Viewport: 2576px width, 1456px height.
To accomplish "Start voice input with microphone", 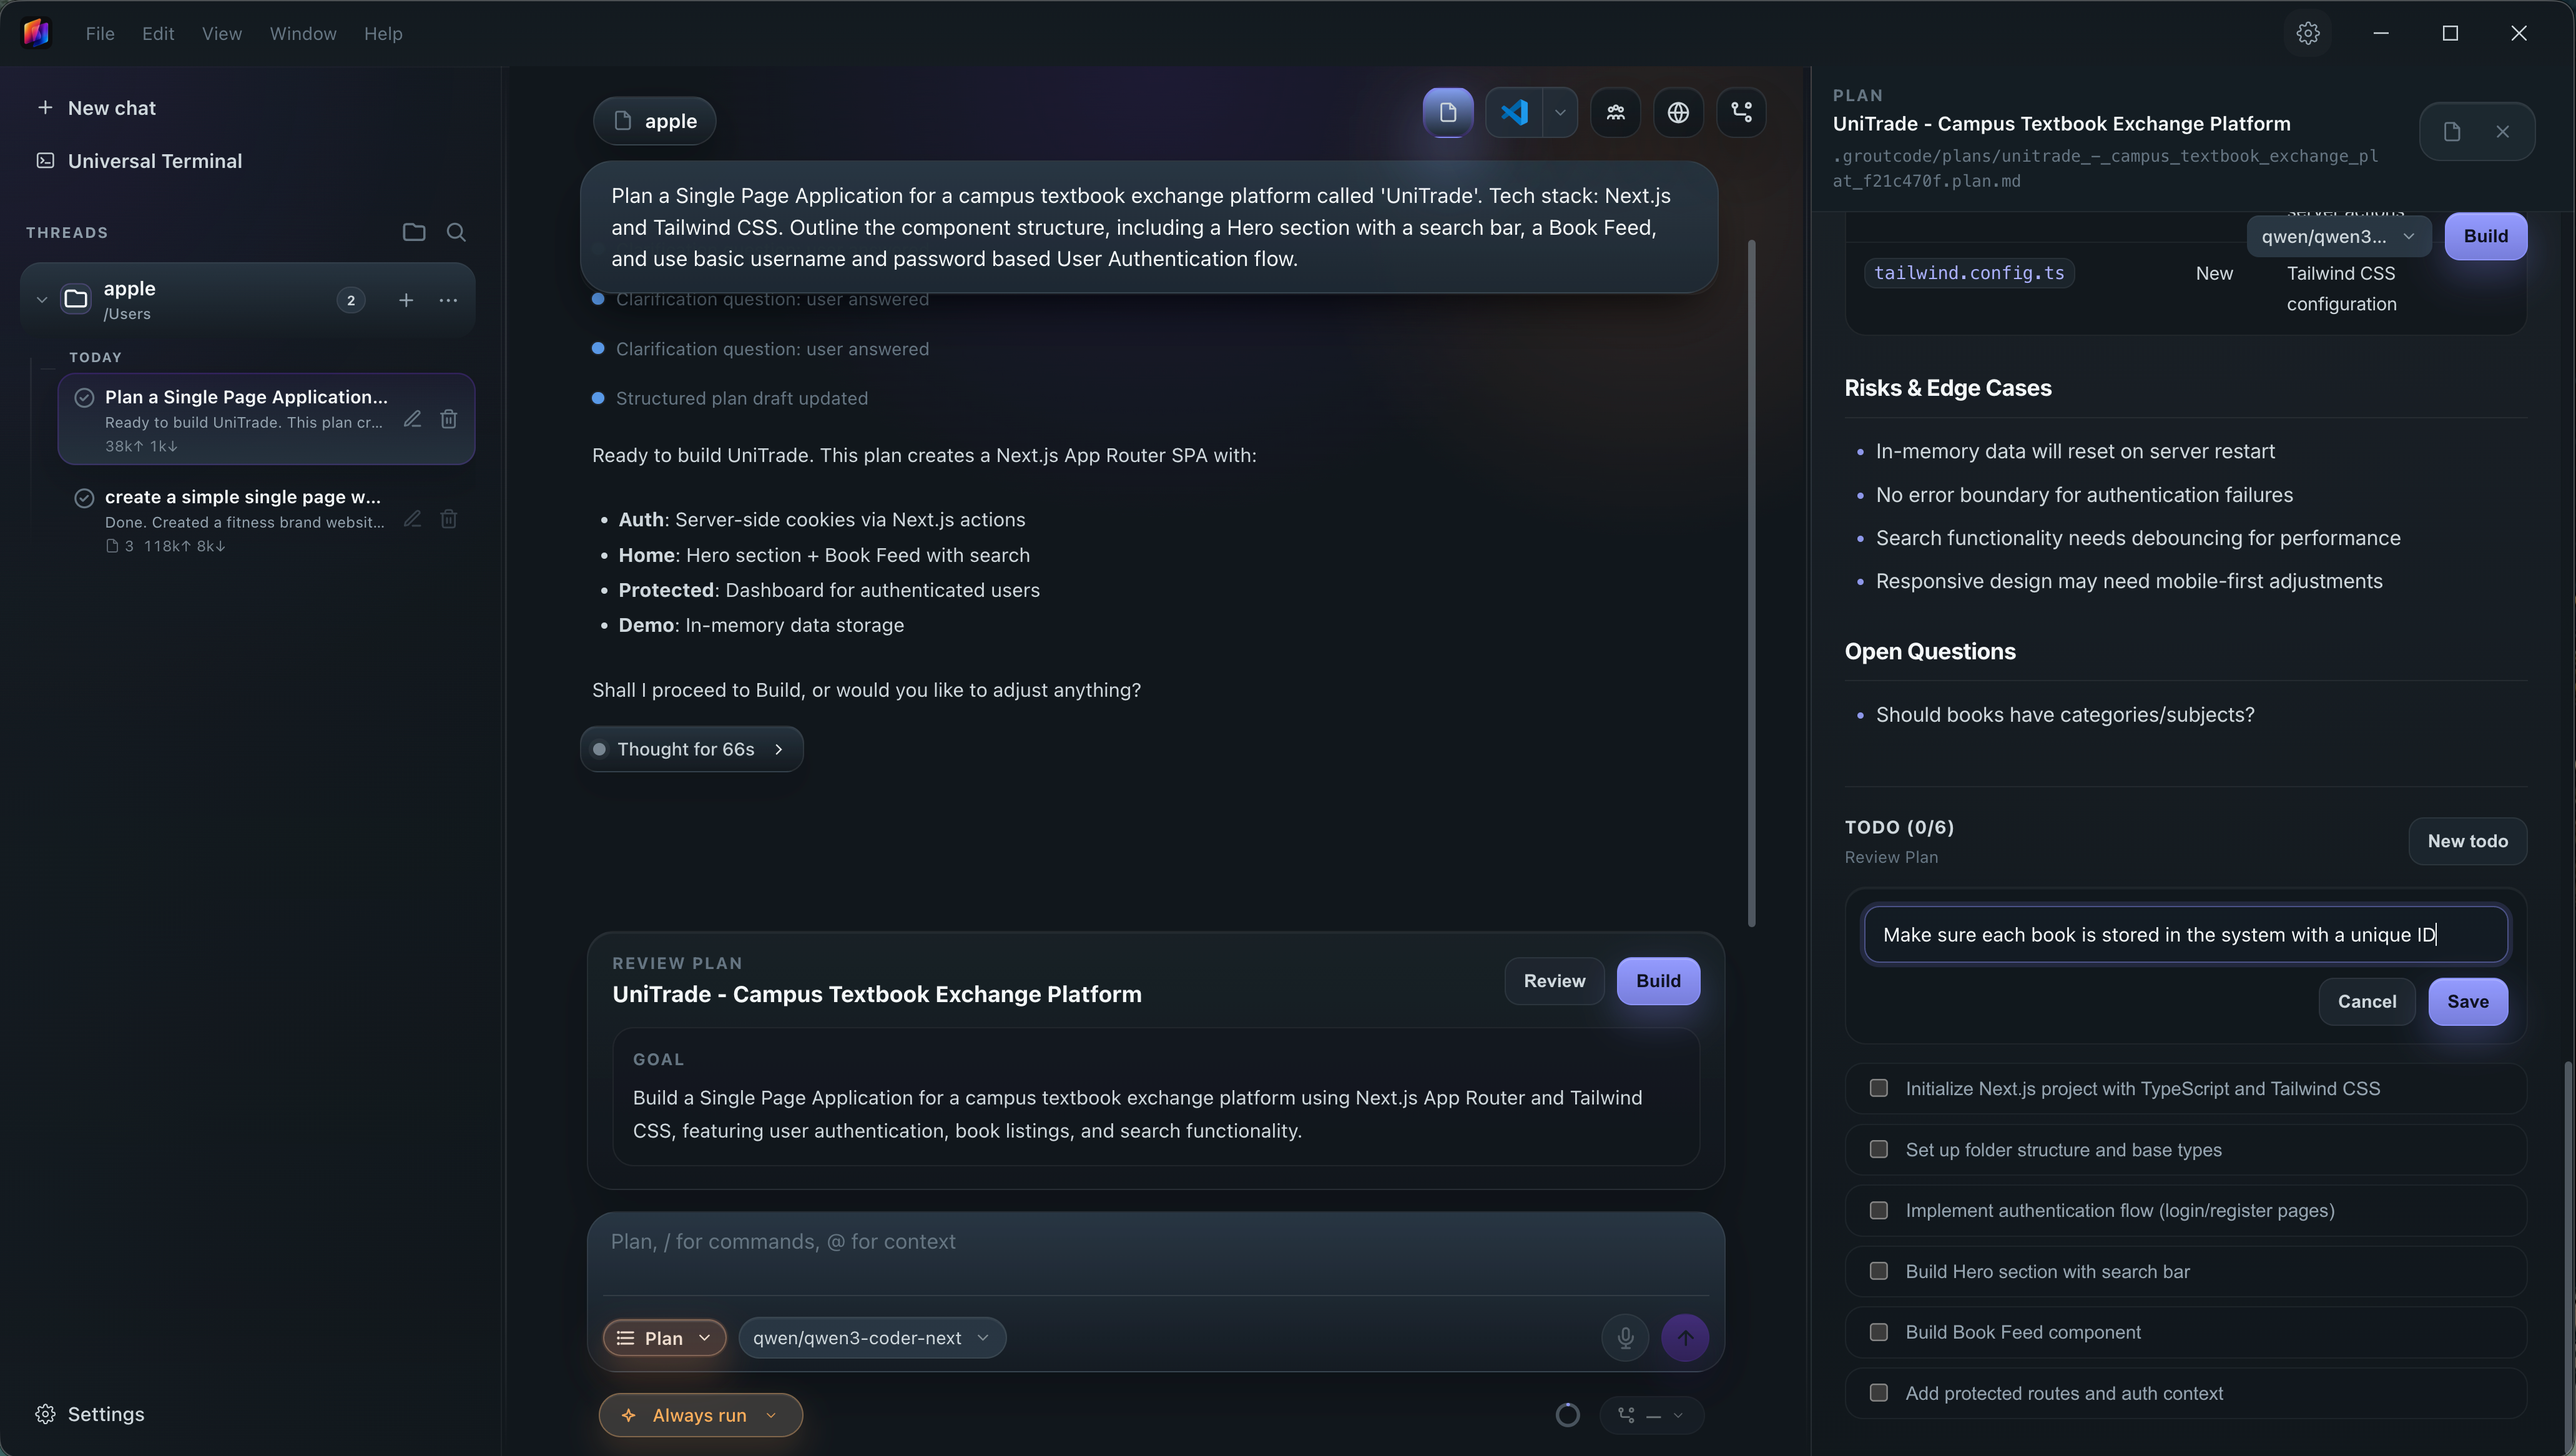I will click(1625, 1338).
